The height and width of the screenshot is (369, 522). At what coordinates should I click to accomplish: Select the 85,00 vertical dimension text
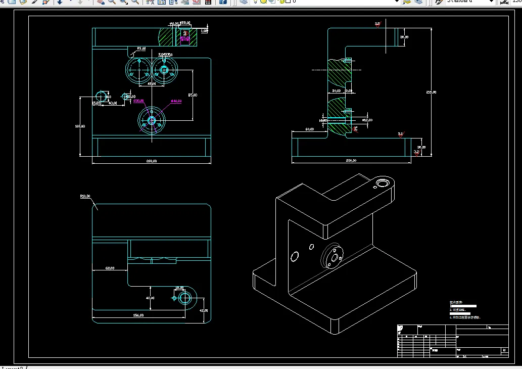[x=193, y=95]
